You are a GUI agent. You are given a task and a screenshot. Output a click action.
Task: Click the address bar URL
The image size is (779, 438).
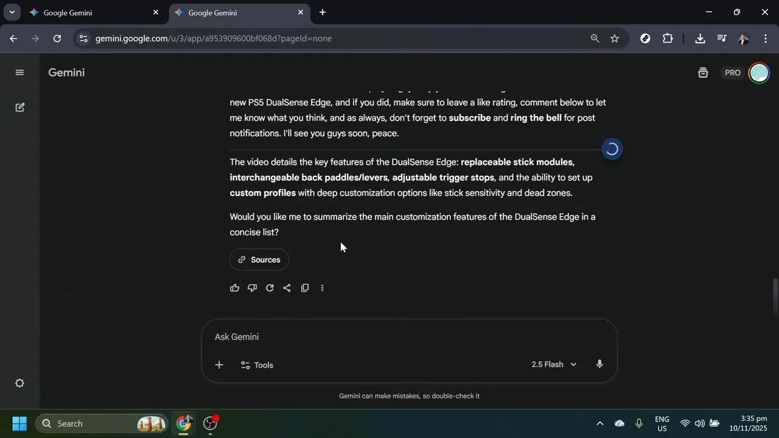214,38
